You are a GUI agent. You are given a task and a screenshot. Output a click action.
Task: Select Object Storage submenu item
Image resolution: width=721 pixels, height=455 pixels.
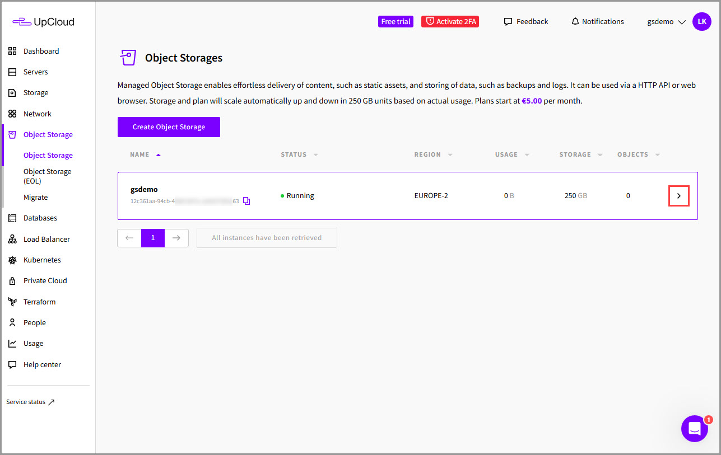pos(48,156)
